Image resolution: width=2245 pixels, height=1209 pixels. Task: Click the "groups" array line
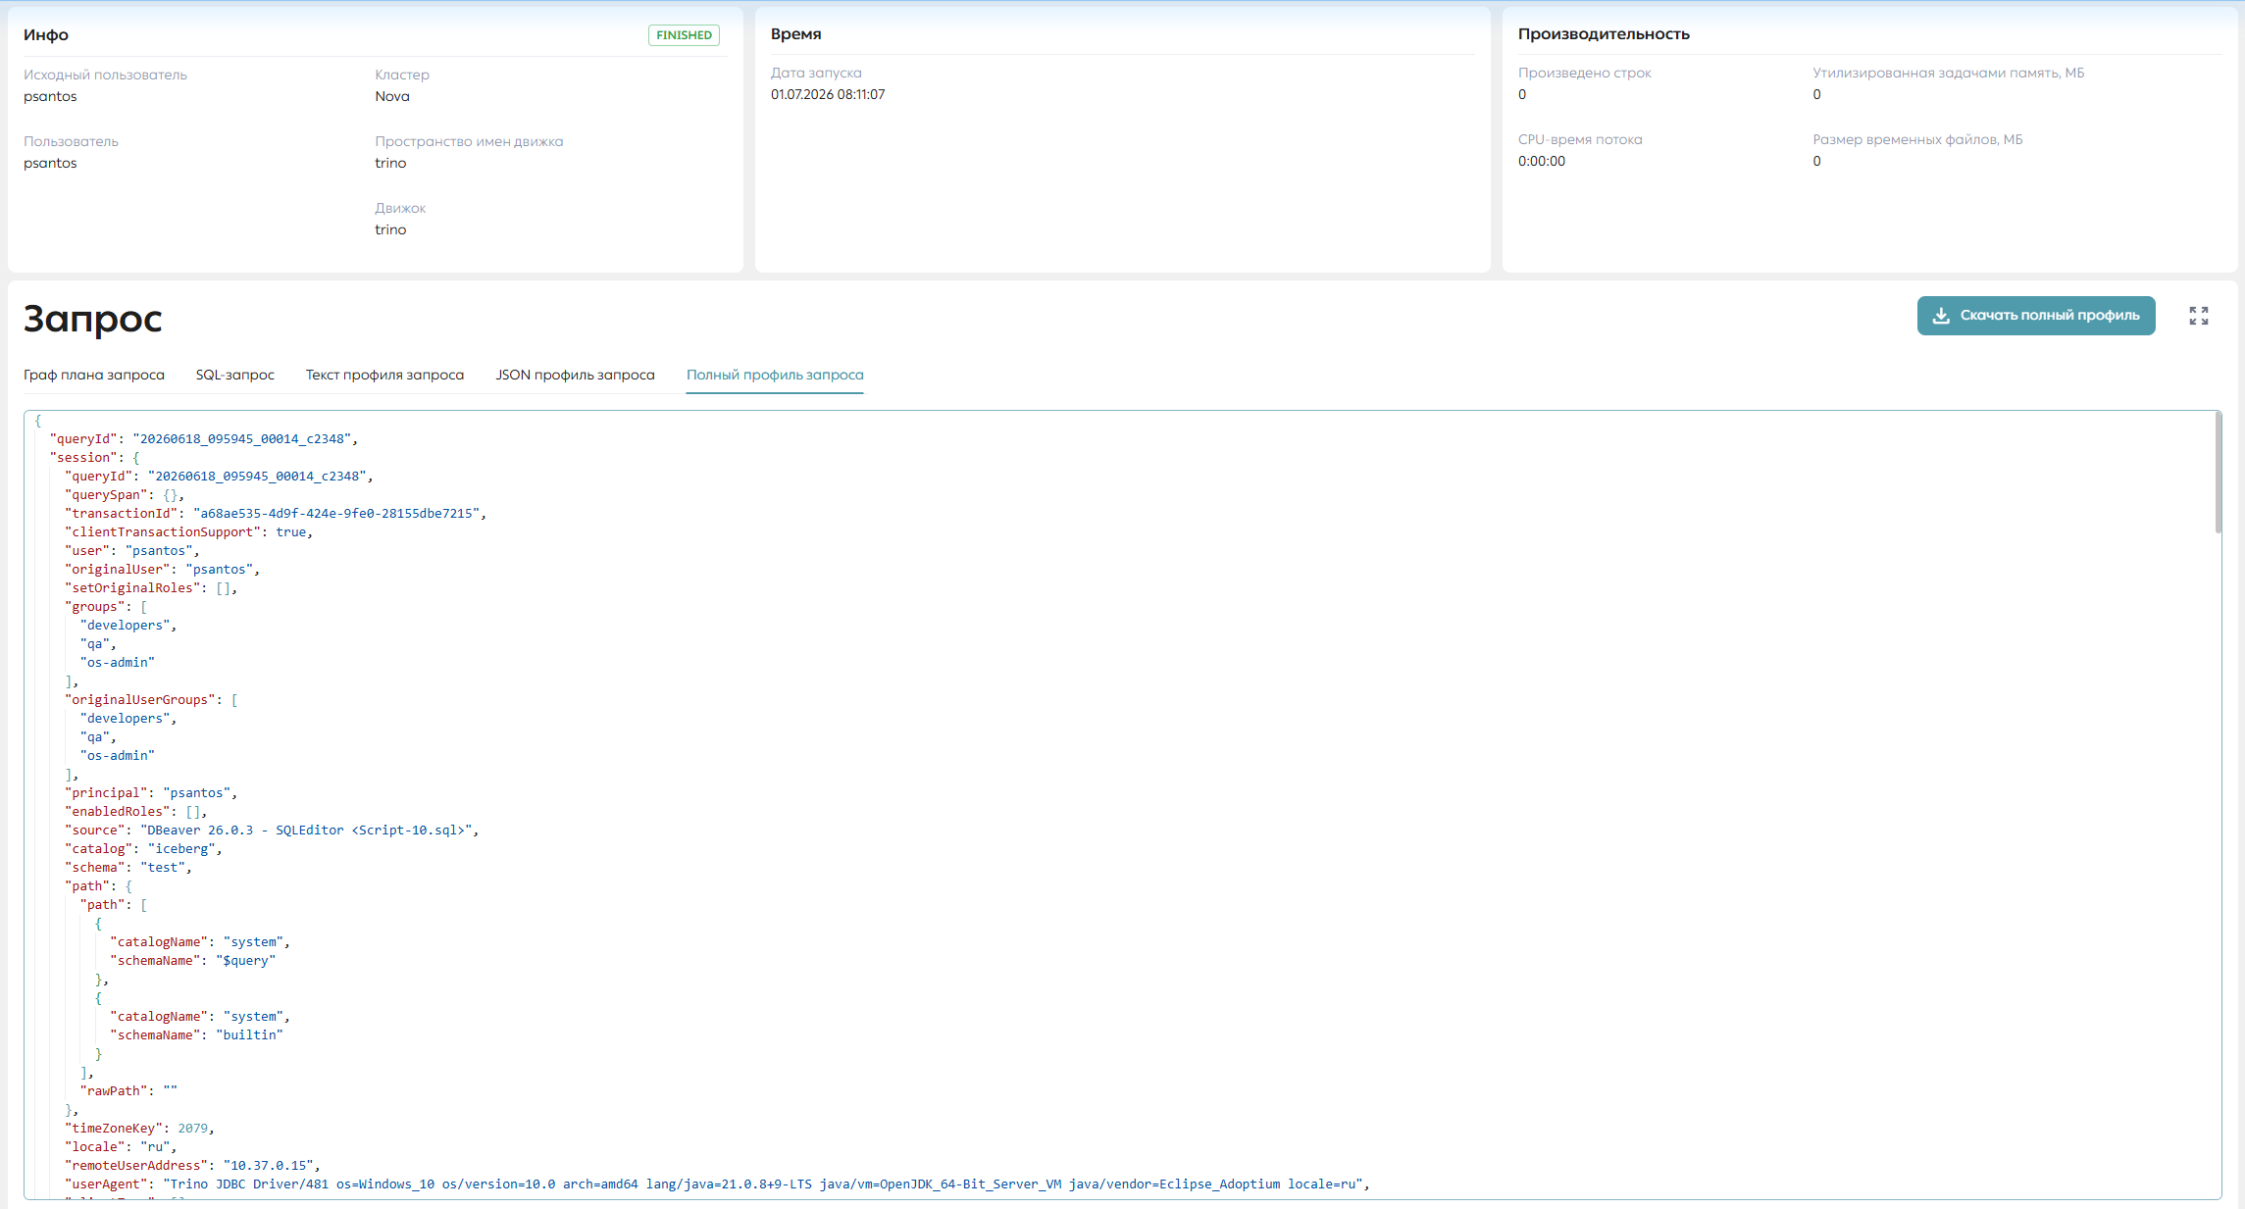[x=106, y=607]
